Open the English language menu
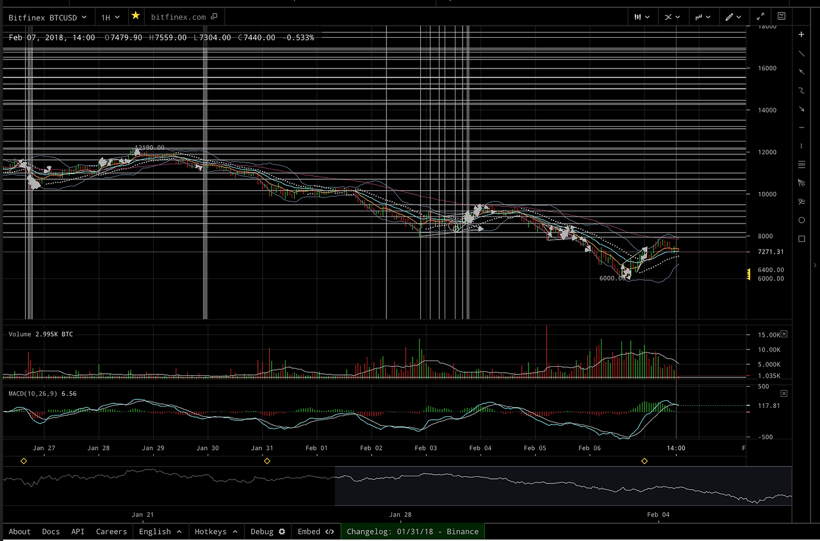The height and width of the screenshot is (541, 820). tap(160, 531)
